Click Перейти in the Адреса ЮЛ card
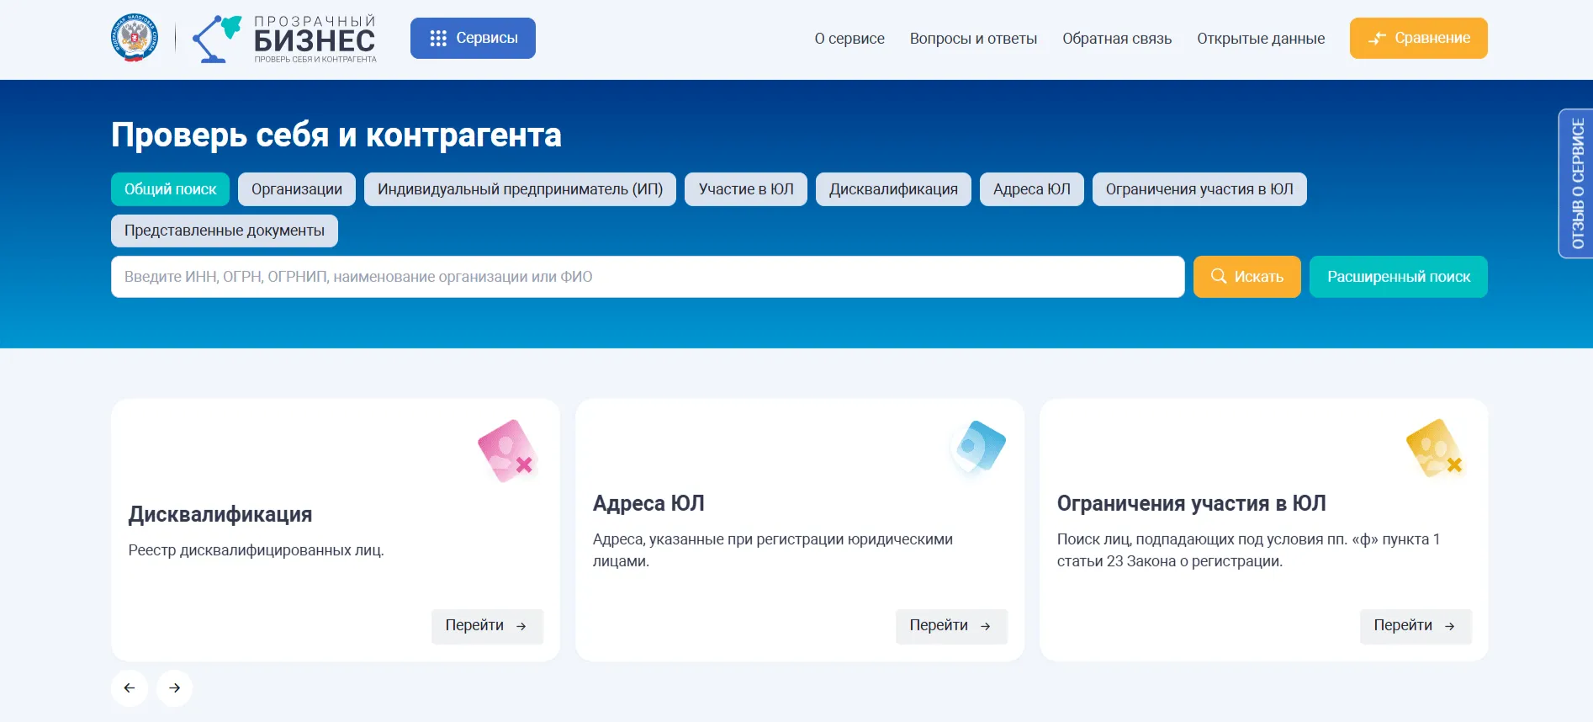Screen dimensions: 1593x722 point(951,626)
